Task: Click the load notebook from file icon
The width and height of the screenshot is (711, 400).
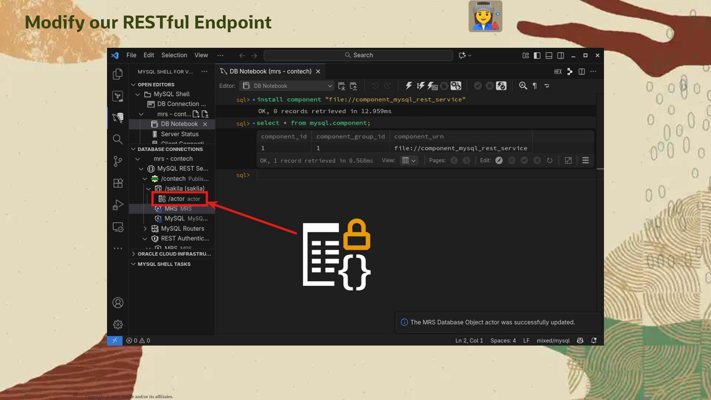Action: click(x=354, y=86)
